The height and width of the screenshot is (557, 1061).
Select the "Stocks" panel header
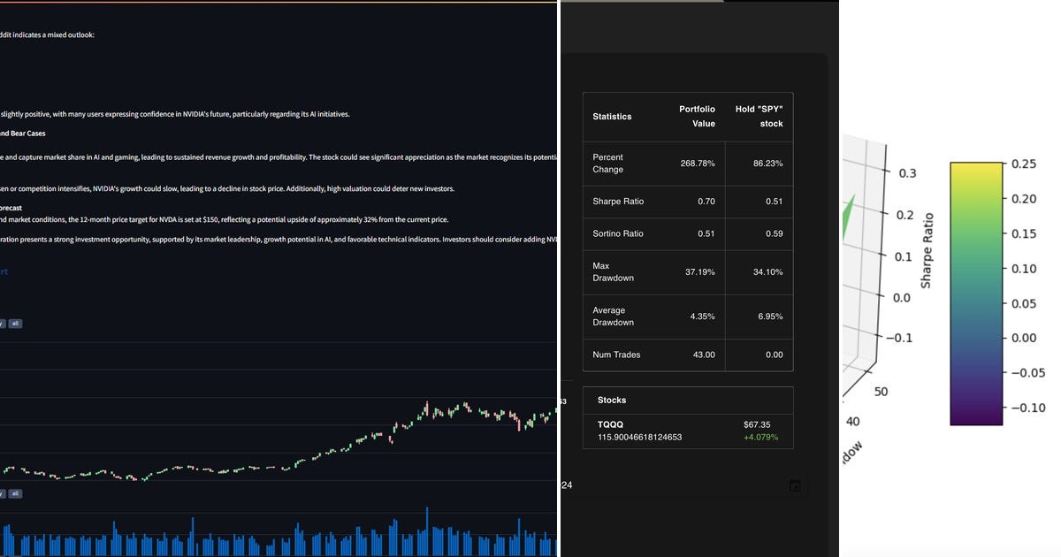pos(610,400)
